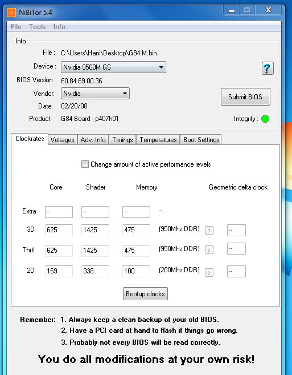The image size is (292, 375).
Task: Click the 3D Core field showing 625
Action: pyautogui.click(x=59, y=230)
